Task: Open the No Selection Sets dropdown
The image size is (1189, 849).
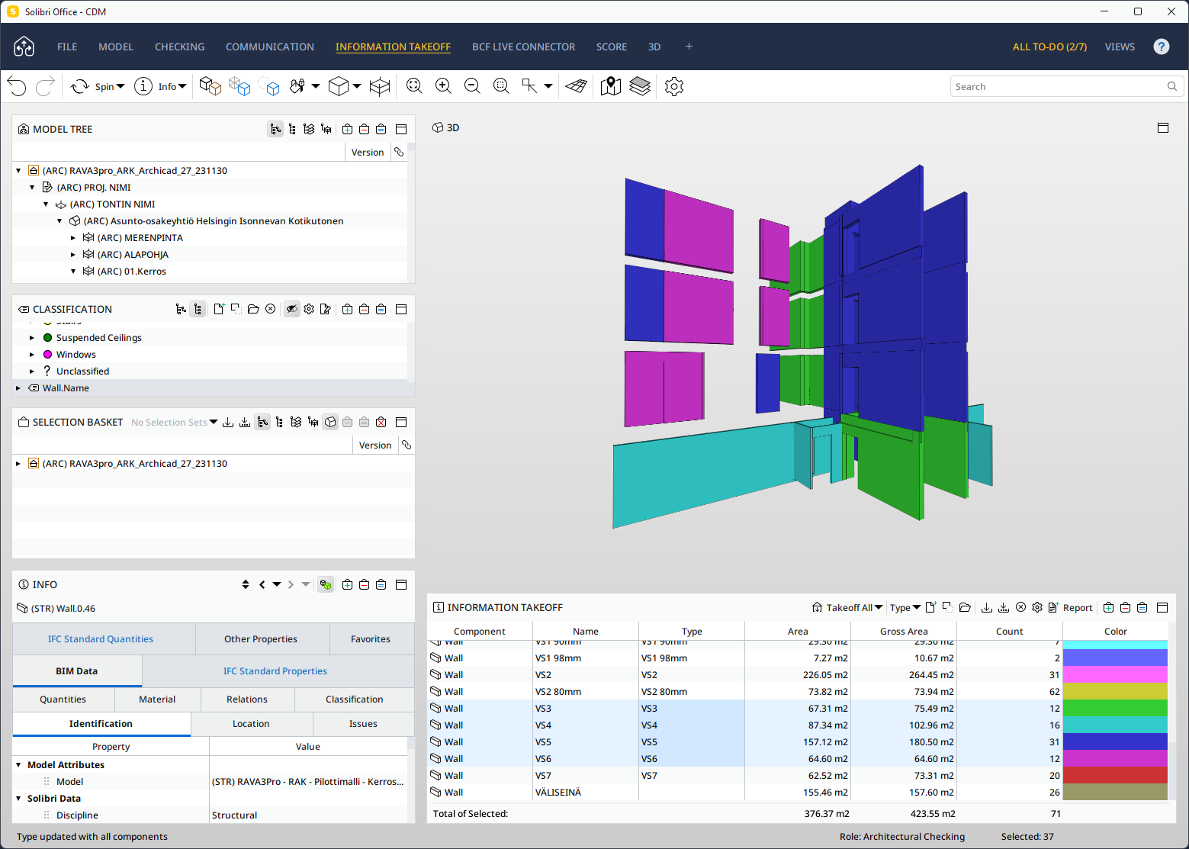Action: coord(175,423)
